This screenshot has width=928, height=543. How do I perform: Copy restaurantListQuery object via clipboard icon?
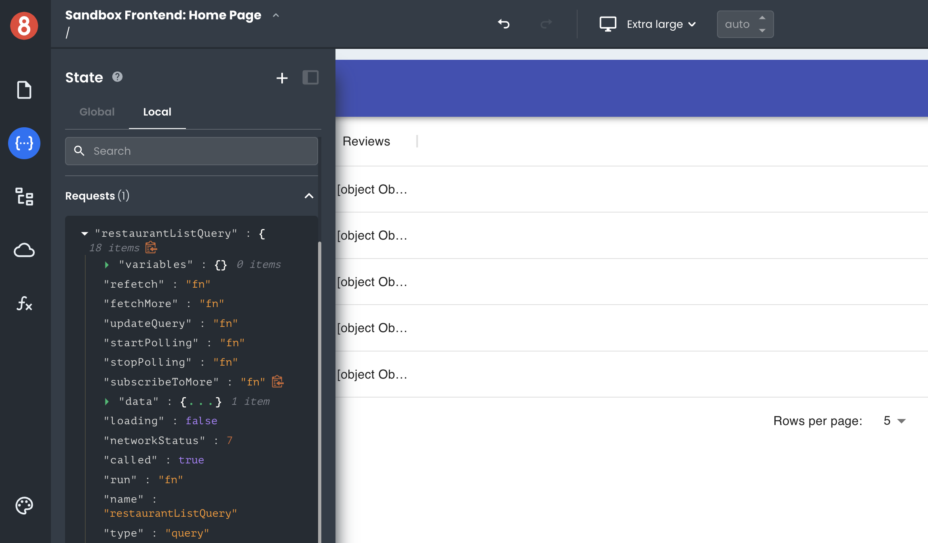click(x=151, y=248)
